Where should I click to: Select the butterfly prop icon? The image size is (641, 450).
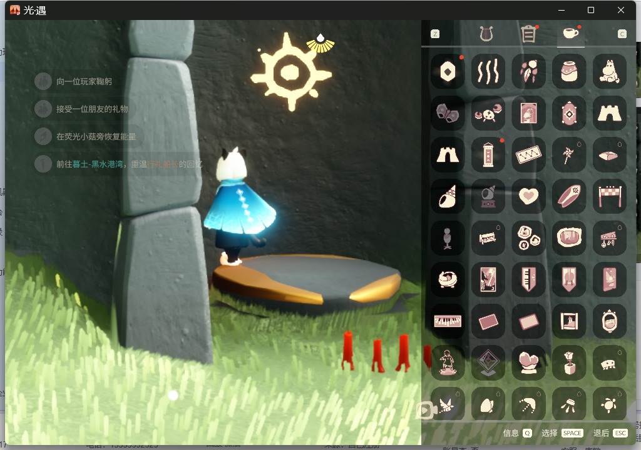tap(448, 114)
